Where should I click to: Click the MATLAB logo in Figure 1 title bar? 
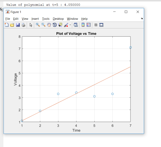pyautogui.click(x=7, y=12)
